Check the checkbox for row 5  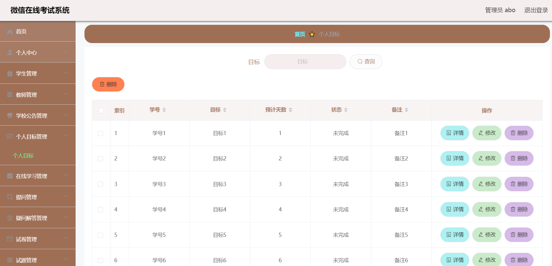tap(100, 235)
